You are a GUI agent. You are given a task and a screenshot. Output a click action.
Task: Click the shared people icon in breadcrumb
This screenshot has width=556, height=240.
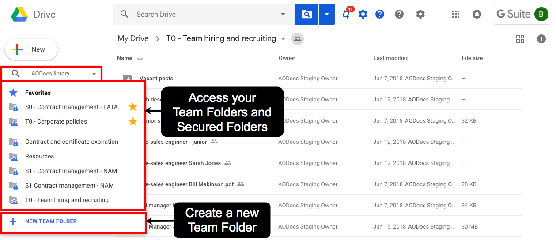click(298, 39)
